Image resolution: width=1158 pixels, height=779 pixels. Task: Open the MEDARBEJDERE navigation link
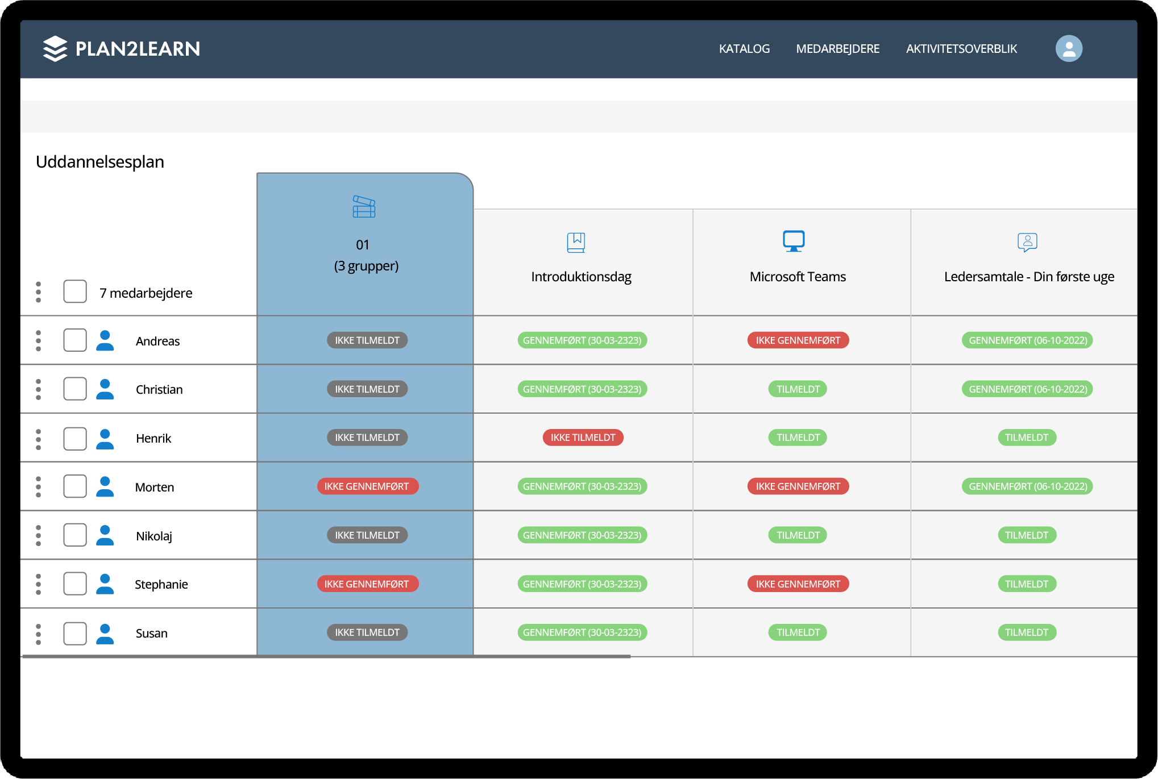tap(837, 49)
